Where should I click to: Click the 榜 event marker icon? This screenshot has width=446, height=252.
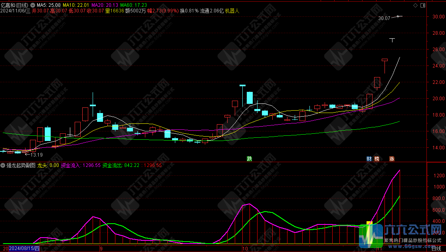(x=377, y=159)
